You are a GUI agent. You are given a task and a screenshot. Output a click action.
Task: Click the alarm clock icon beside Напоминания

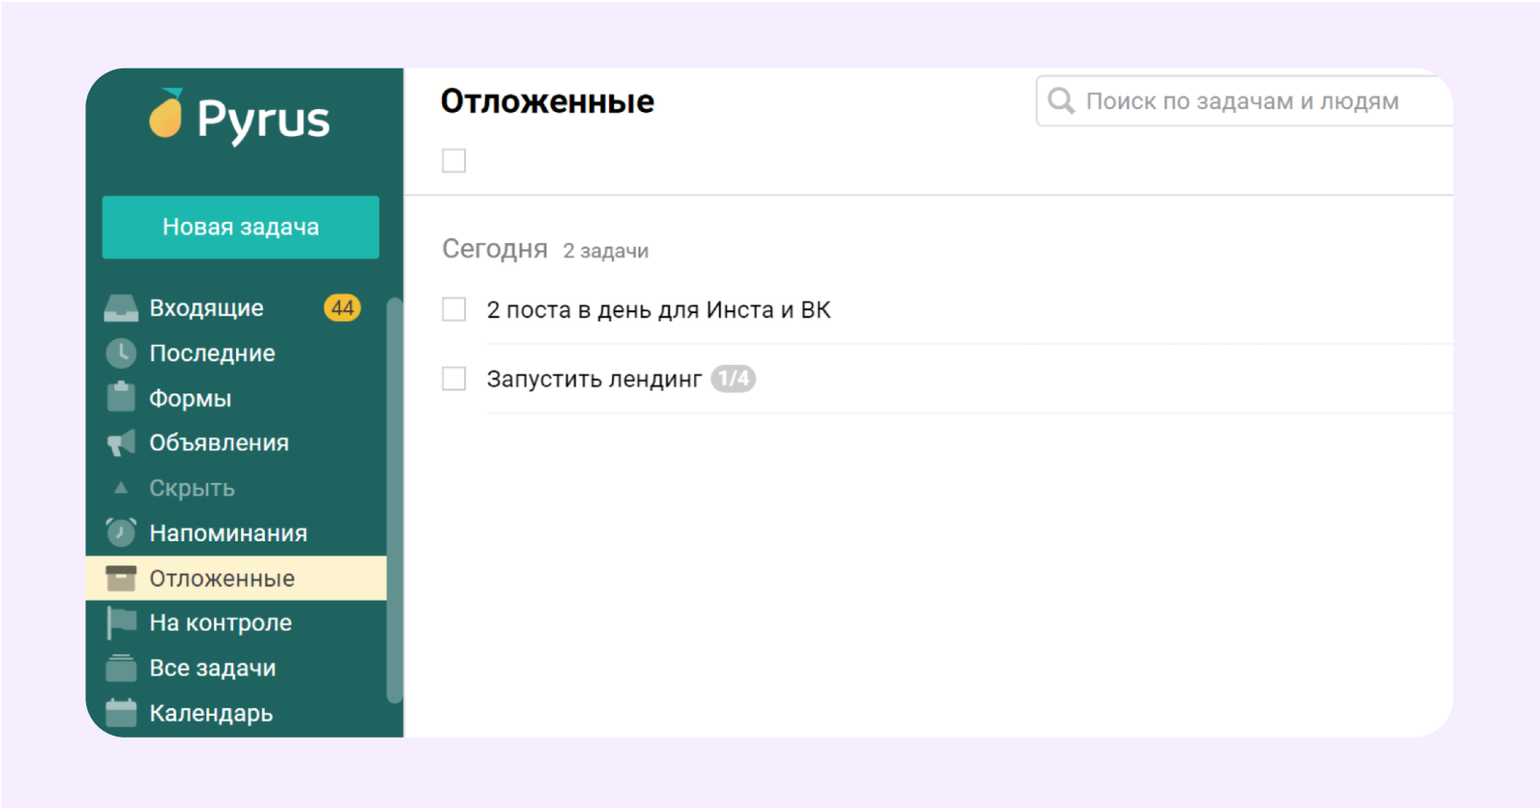pyautogui.click(x=121, y=532)
